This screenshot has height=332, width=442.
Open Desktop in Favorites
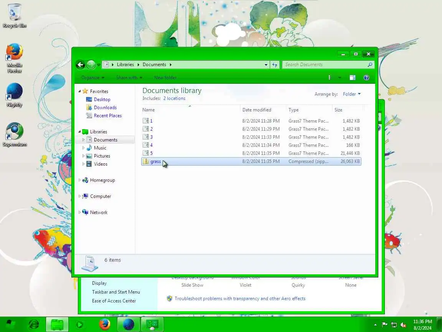pos(102,100)
